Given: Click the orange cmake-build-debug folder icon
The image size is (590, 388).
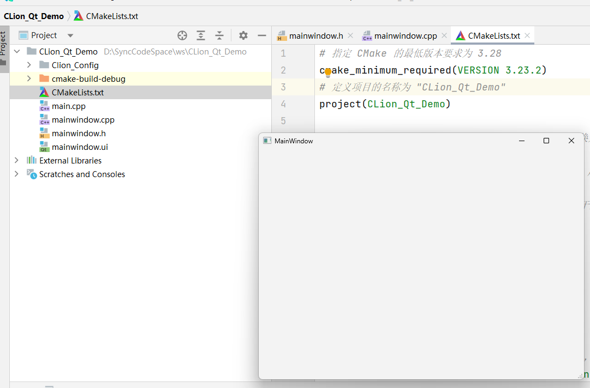Looking at the screenshot, I should tap(44, 78).
